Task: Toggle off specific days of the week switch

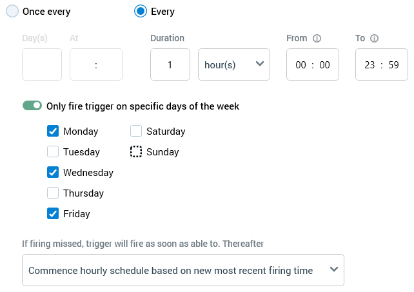Action: pyautogui.click(x=32, y=106)
